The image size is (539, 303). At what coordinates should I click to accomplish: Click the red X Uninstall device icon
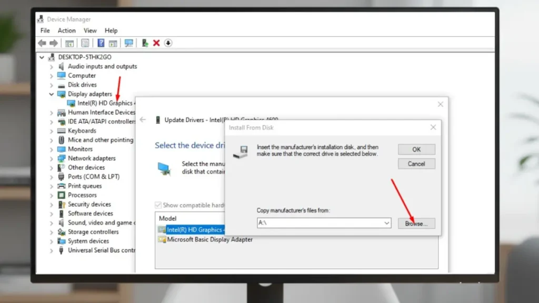[x=156, y=43]
